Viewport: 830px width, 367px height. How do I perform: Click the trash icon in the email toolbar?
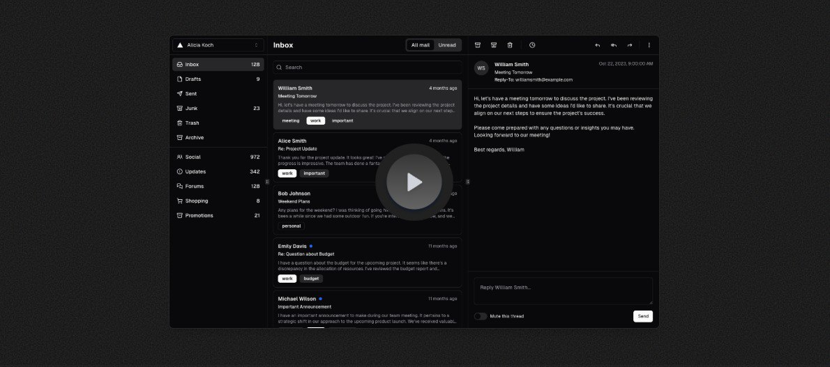[510, 45]
